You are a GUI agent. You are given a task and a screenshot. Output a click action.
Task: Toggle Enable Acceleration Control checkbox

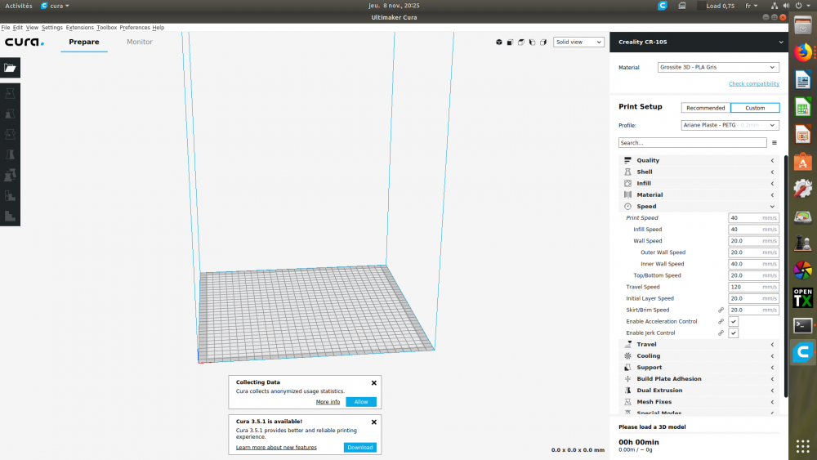click(733, 321)
